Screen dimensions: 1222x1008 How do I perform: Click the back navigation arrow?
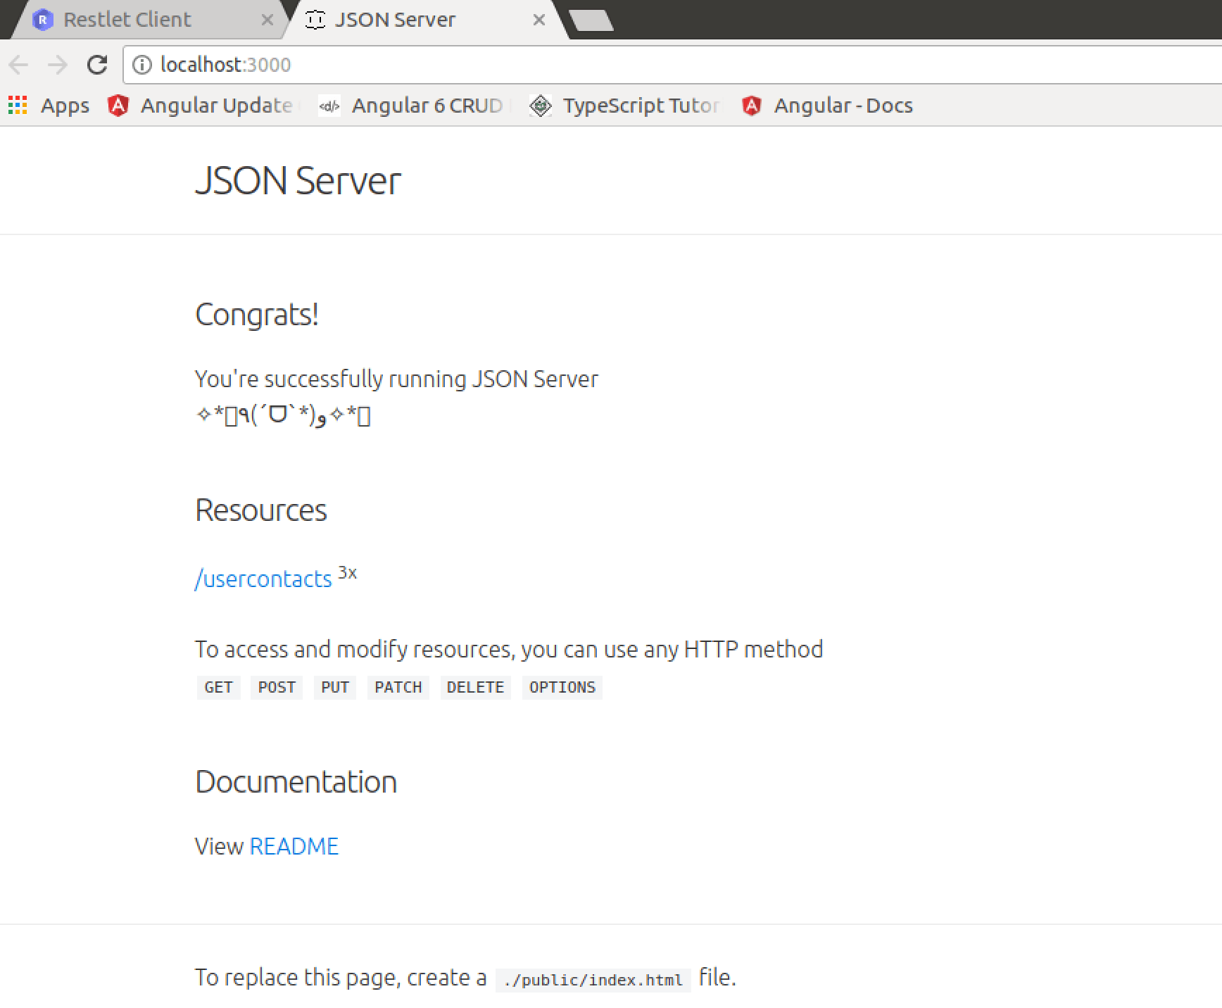(x=19, y=65)
